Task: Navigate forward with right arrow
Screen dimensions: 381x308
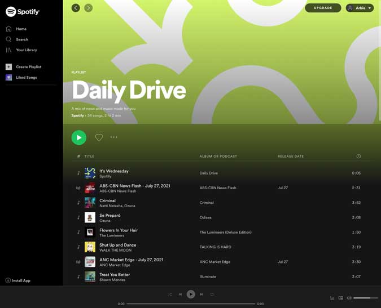Action: tap(89, 8)
